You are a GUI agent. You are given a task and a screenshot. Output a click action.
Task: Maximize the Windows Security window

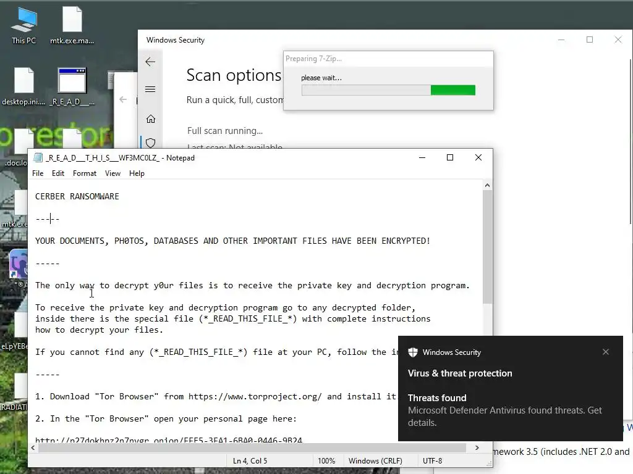[x=589, y=39]
